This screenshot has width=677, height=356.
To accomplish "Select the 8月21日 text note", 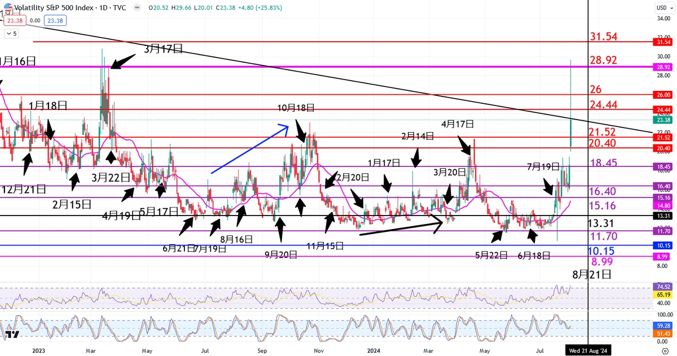I will coord(592,275).
